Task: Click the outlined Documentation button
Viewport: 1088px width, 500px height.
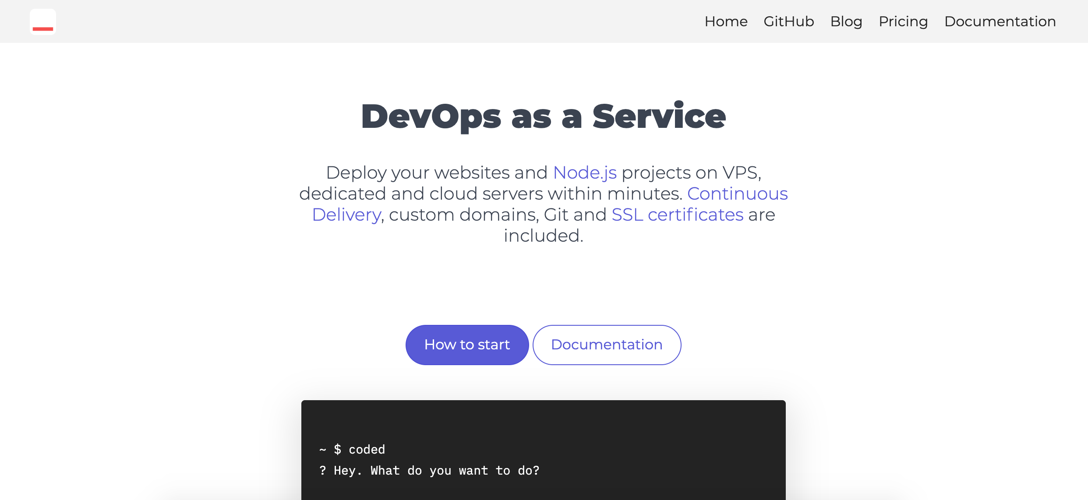Action: (607, 345)
